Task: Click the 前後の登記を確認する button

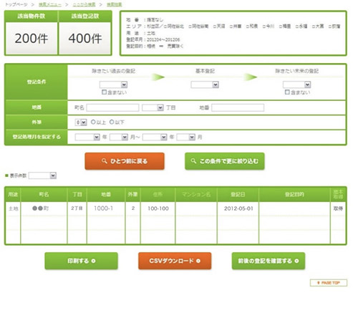Action: tap(269, 261)
